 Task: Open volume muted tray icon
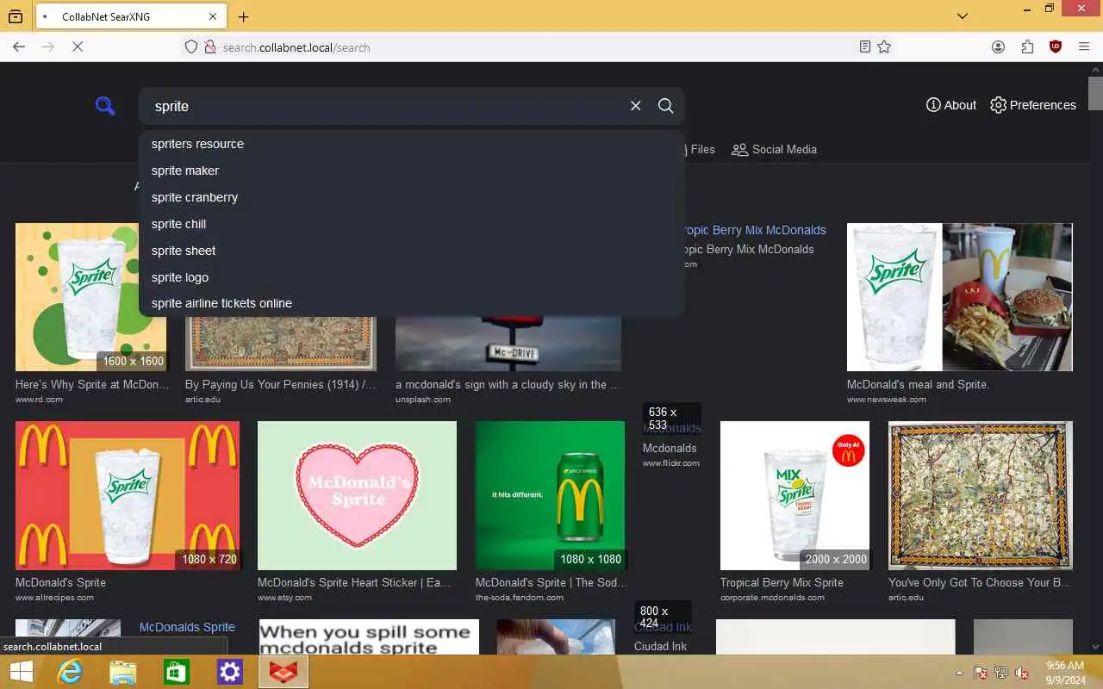click(1022, 673)
